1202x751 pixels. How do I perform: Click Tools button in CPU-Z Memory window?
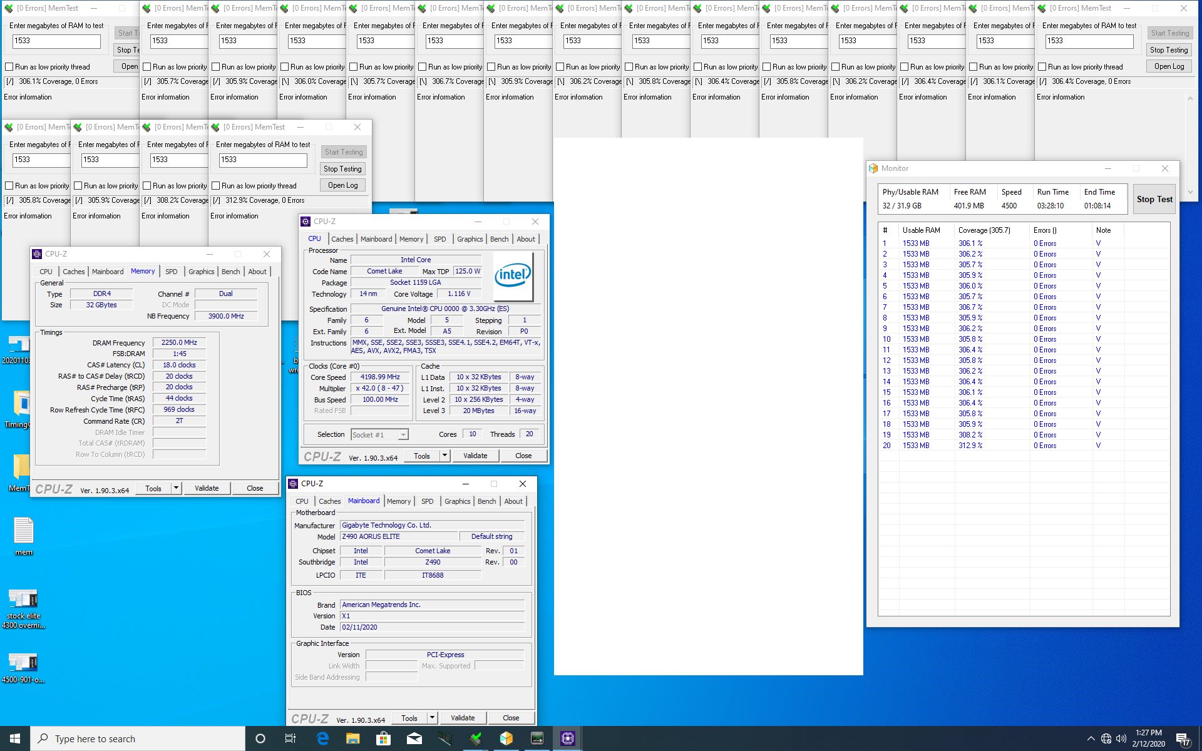[x=153, y=488]
